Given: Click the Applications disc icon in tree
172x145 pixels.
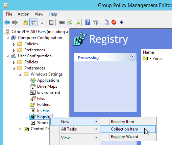Looking at the screenshot, I should click(33, 80).
